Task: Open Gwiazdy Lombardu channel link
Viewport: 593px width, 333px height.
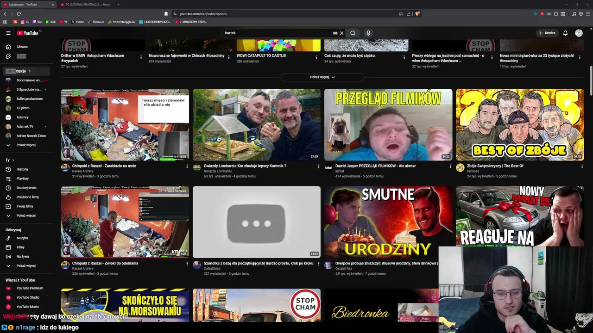Action: 218,171
